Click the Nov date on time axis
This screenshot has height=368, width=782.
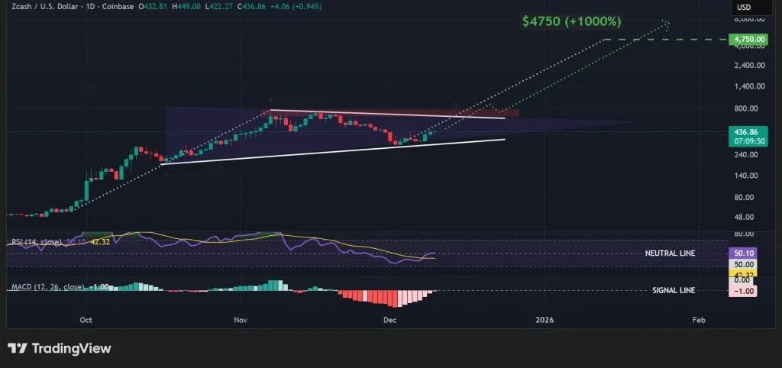coord(241,320)
